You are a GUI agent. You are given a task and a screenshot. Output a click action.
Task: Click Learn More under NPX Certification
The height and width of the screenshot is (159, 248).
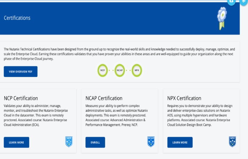pyautogui.click(x=180, y=142)
